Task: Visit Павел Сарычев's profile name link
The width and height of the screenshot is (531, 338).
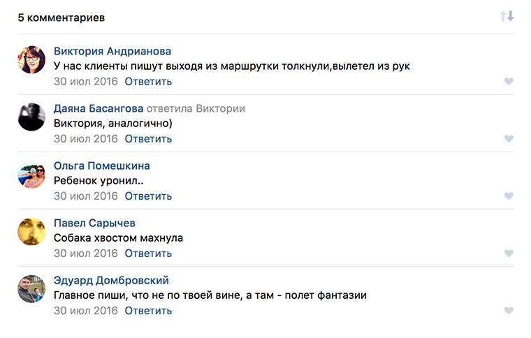Action: pyautogui.click(x=94, y=223)
